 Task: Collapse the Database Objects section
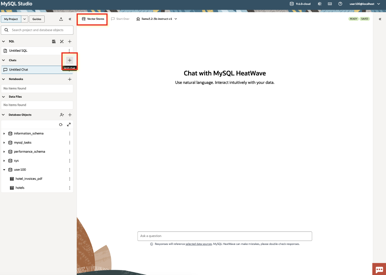pos(4,115)
